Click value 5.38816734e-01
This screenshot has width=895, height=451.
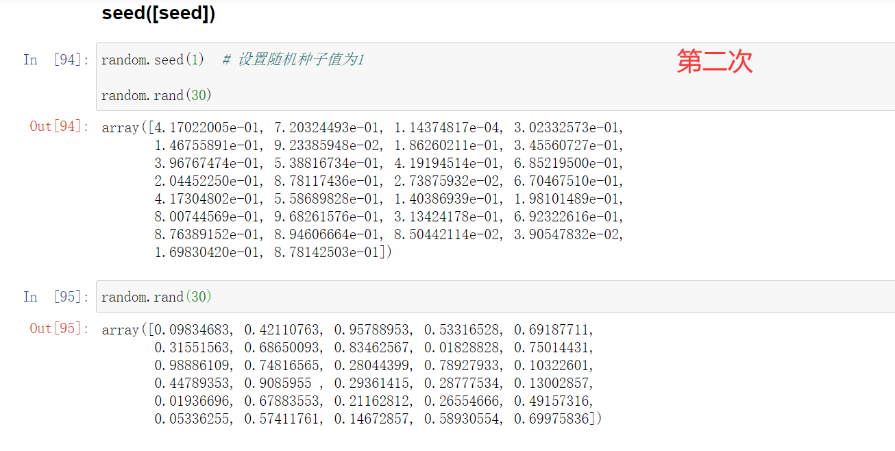click(x=327, y=163)
